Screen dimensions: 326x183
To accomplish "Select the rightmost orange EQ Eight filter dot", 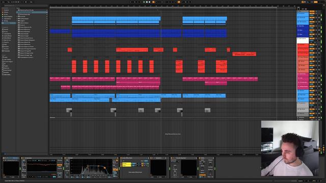I will click(105, 168).
